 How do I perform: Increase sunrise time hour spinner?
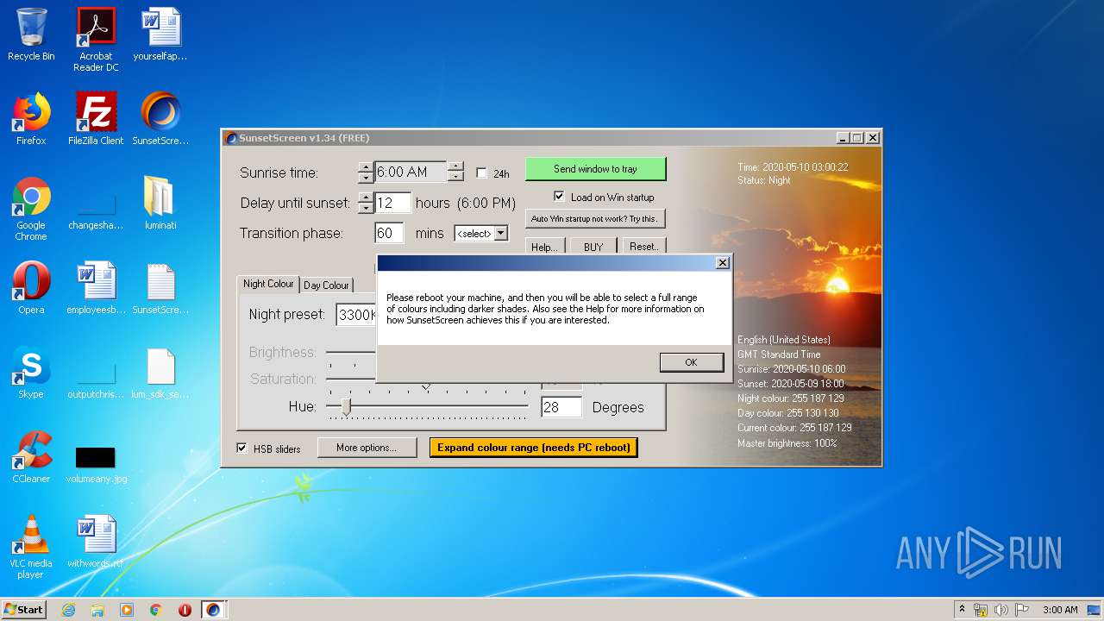(366, 167)
